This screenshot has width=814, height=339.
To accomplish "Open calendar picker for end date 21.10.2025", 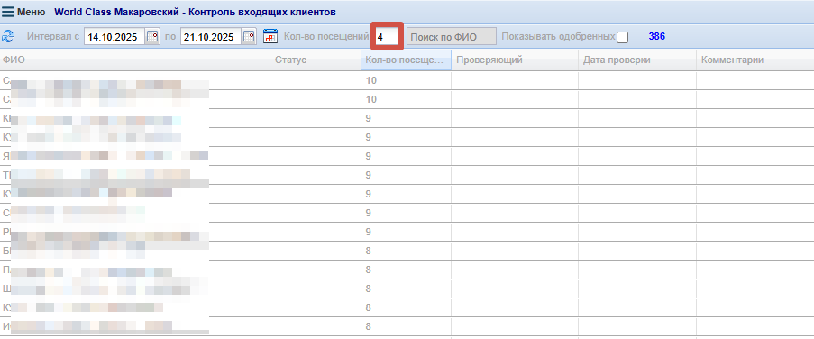I will tap(249, 37).
